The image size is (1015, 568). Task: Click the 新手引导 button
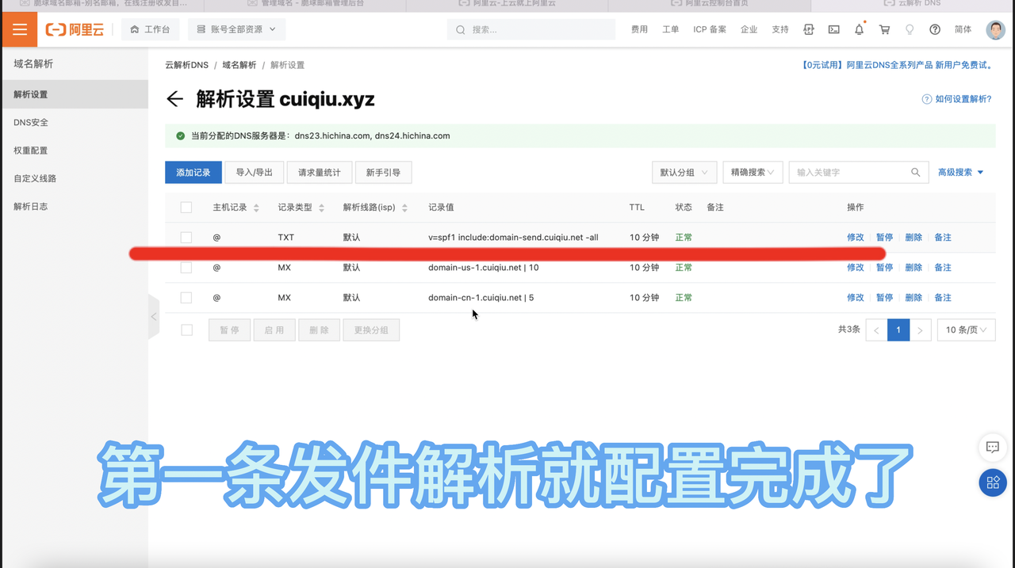pyautogui.click(x=384, y=172)
